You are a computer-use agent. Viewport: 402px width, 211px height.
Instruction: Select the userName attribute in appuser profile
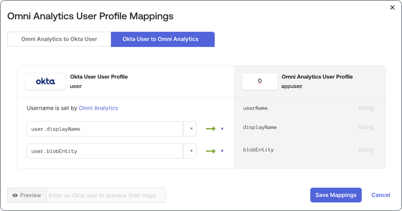255,108
